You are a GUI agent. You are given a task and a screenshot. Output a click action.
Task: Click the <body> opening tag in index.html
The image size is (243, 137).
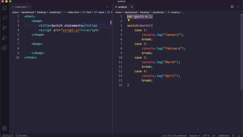coord(37,44)
